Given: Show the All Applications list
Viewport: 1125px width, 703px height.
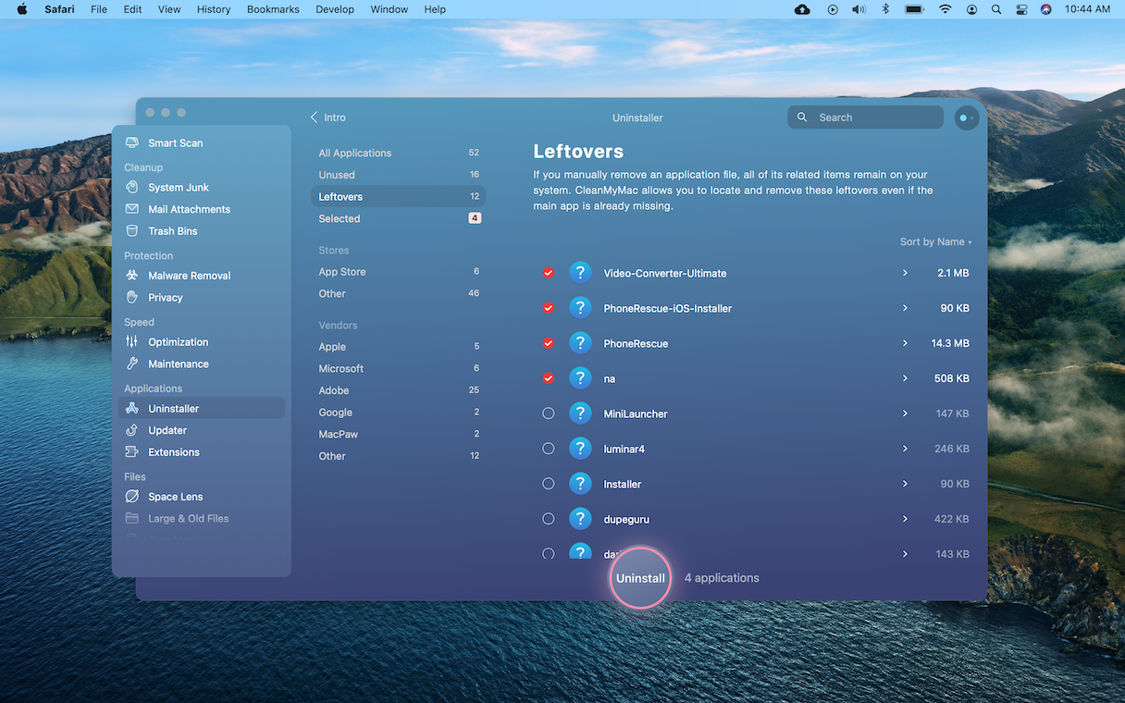Looking at the screenshot, I should [399, 153].
